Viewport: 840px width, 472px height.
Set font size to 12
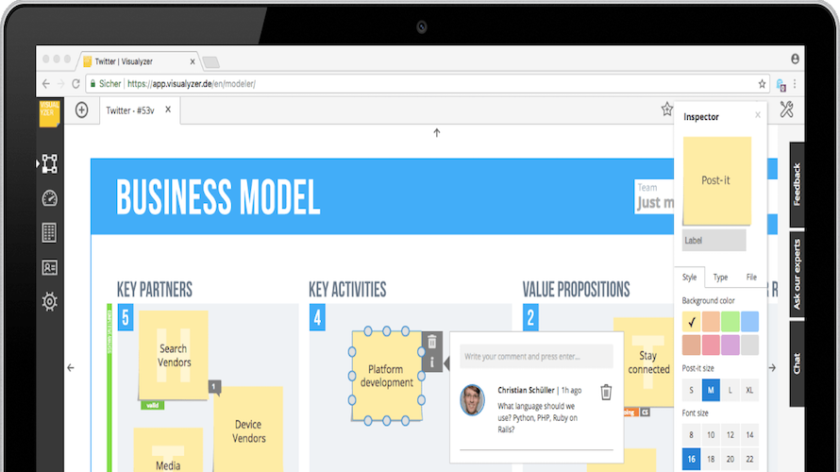click(731, 435)
